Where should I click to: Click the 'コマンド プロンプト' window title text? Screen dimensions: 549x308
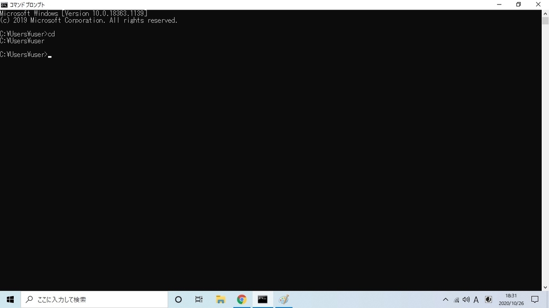[27, 5]
